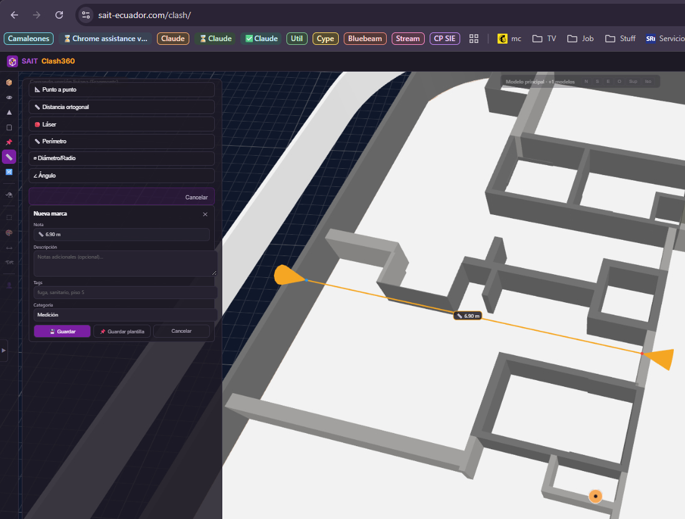Click the apps grid icon in bookmarks bar
This screenshot has height=519, width=685.
pos(474,39)
